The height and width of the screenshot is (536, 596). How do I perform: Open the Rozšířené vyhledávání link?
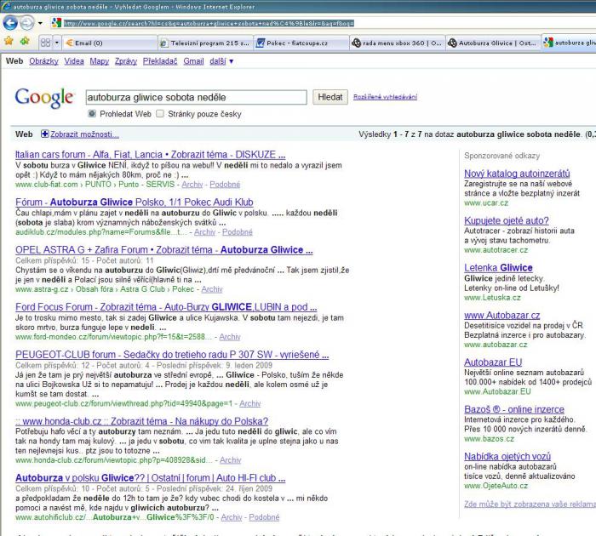click(x=385, y=97)
